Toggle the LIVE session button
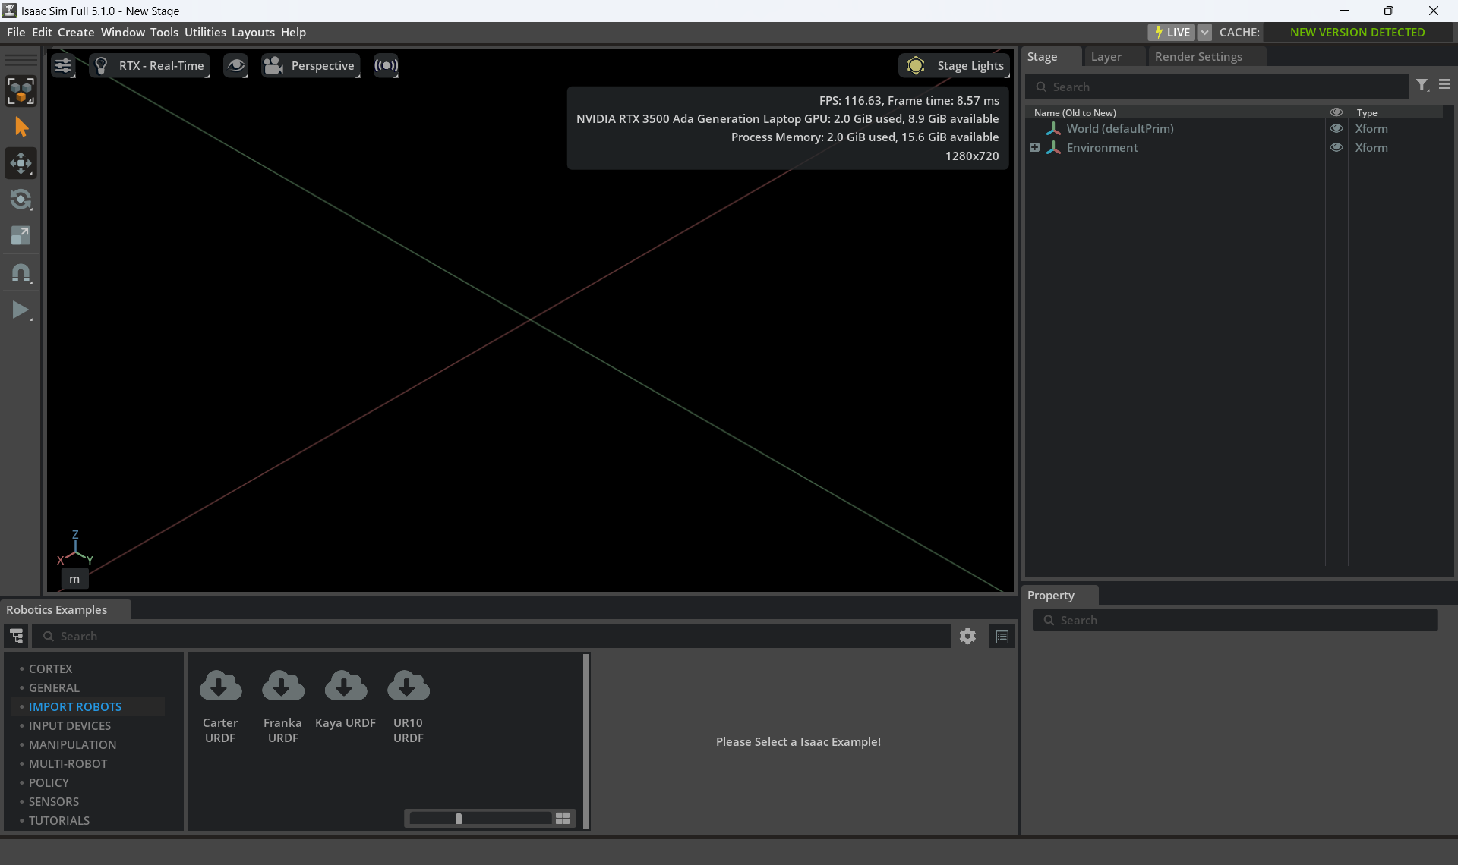Viewport: 1458px width, 865px height. [1171, 32]
